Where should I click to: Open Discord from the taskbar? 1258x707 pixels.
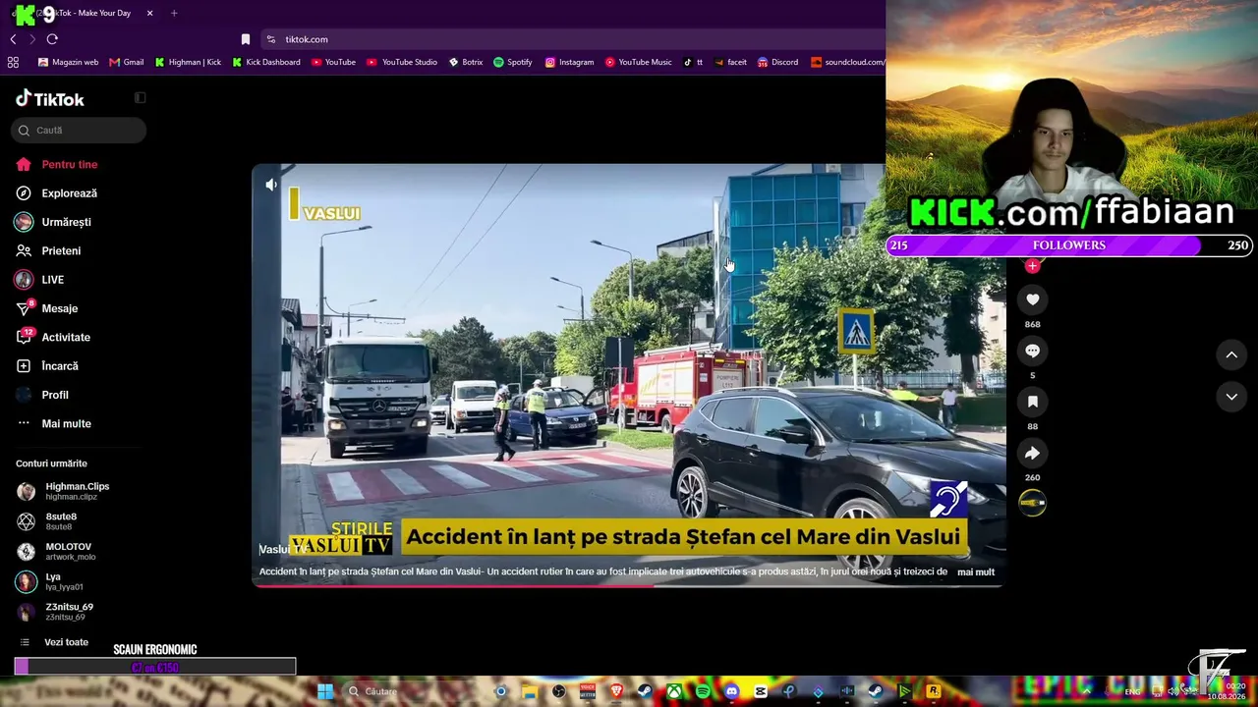click(731, 691)
